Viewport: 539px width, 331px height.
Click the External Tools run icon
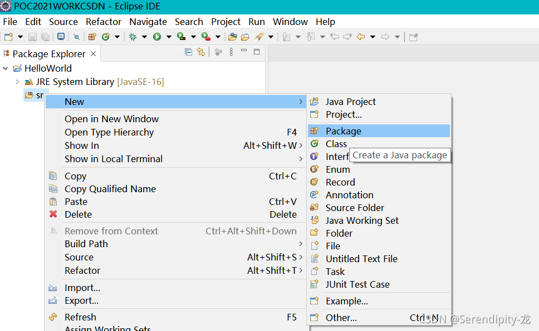click(206, 37)
